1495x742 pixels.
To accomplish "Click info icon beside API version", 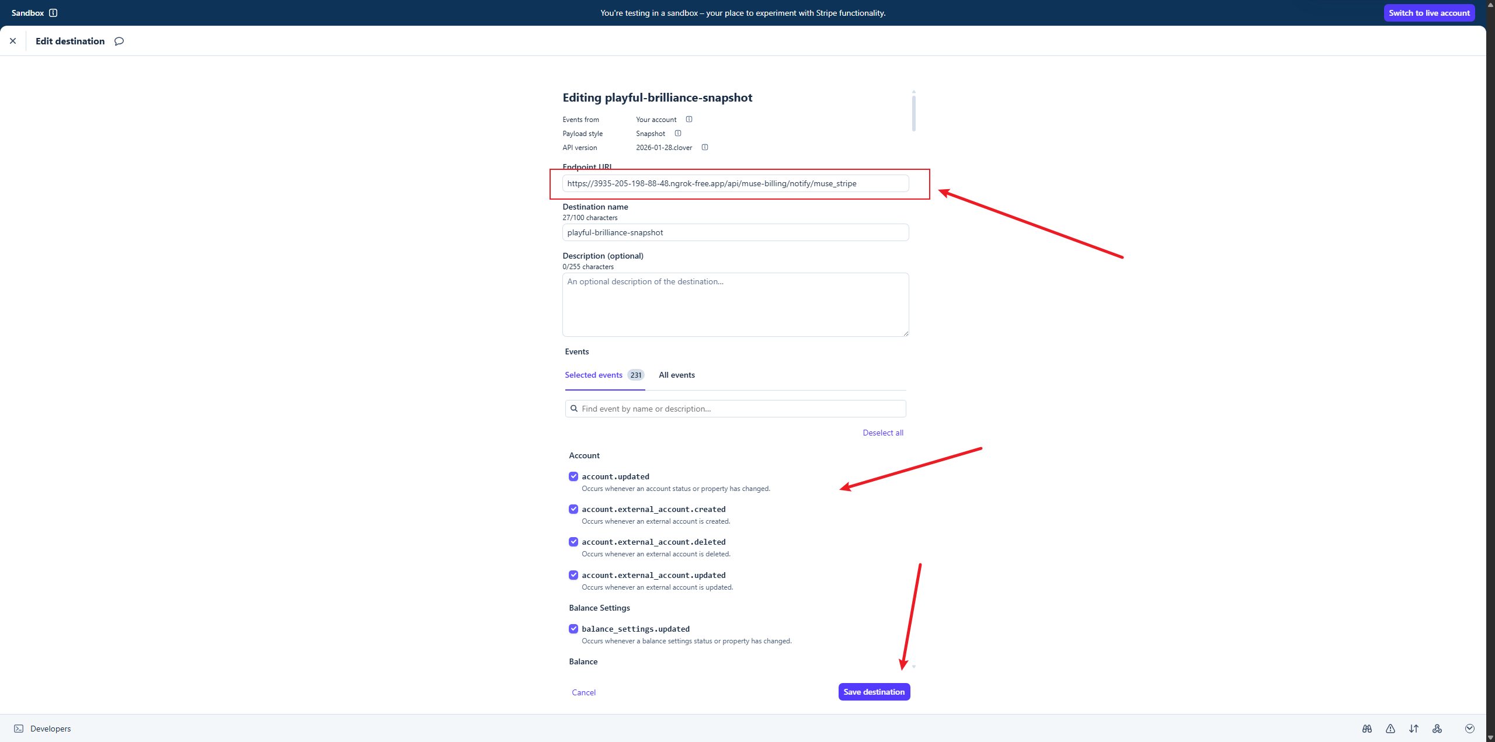I will pos(704,147).
